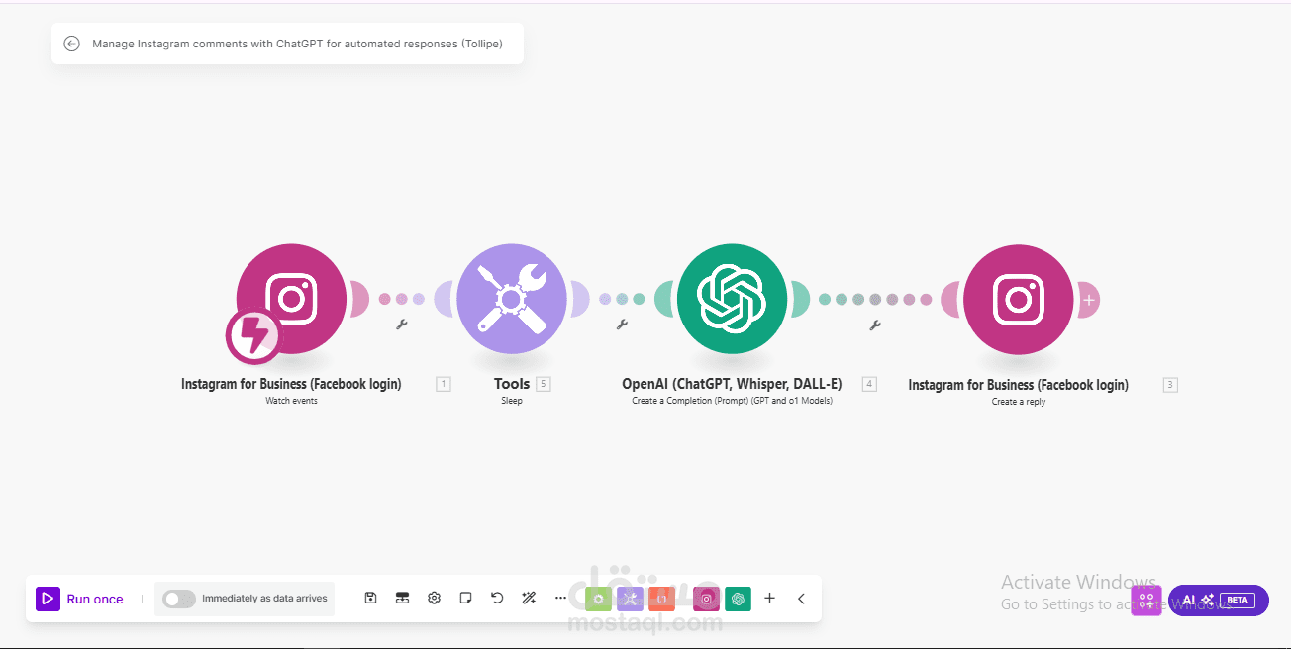The width and height of the screenshot is (1291, 649).
Task: Click module number badge 3
Action: tap(1170, 384)
